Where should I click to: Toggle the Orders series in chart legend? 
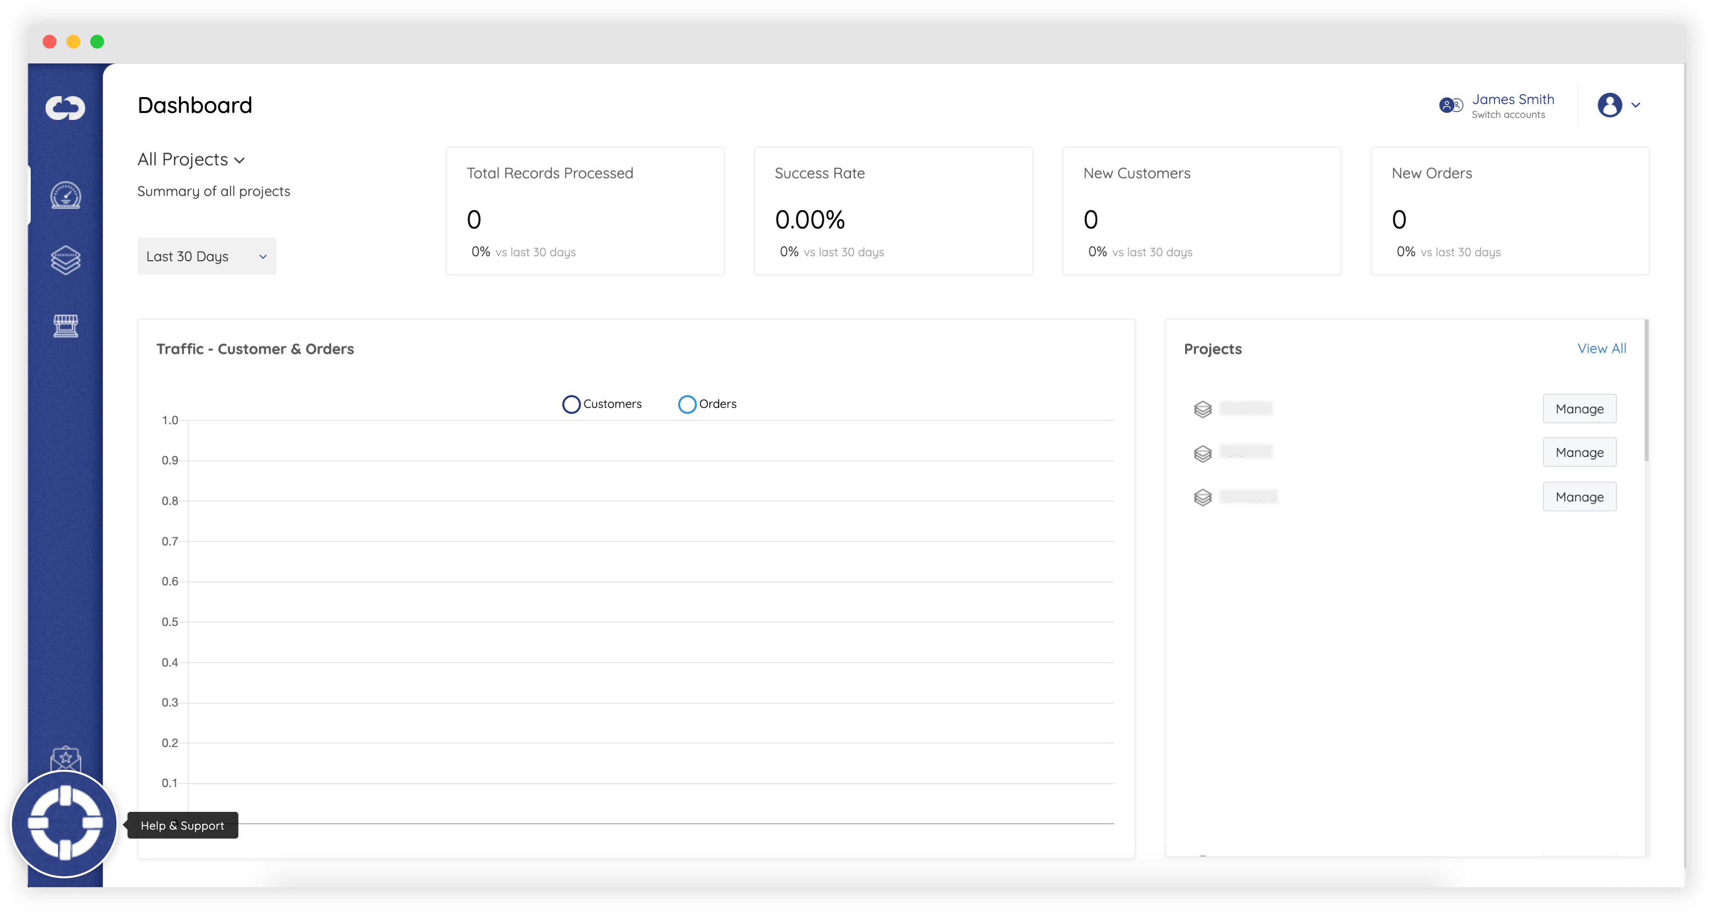[707, 404]
